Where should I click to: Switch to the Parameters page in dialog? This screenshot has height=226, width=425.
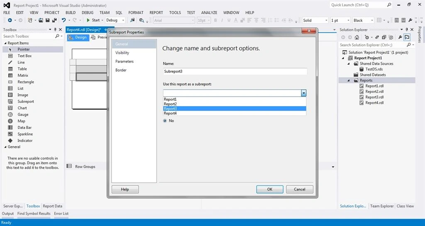pos(125,61)
